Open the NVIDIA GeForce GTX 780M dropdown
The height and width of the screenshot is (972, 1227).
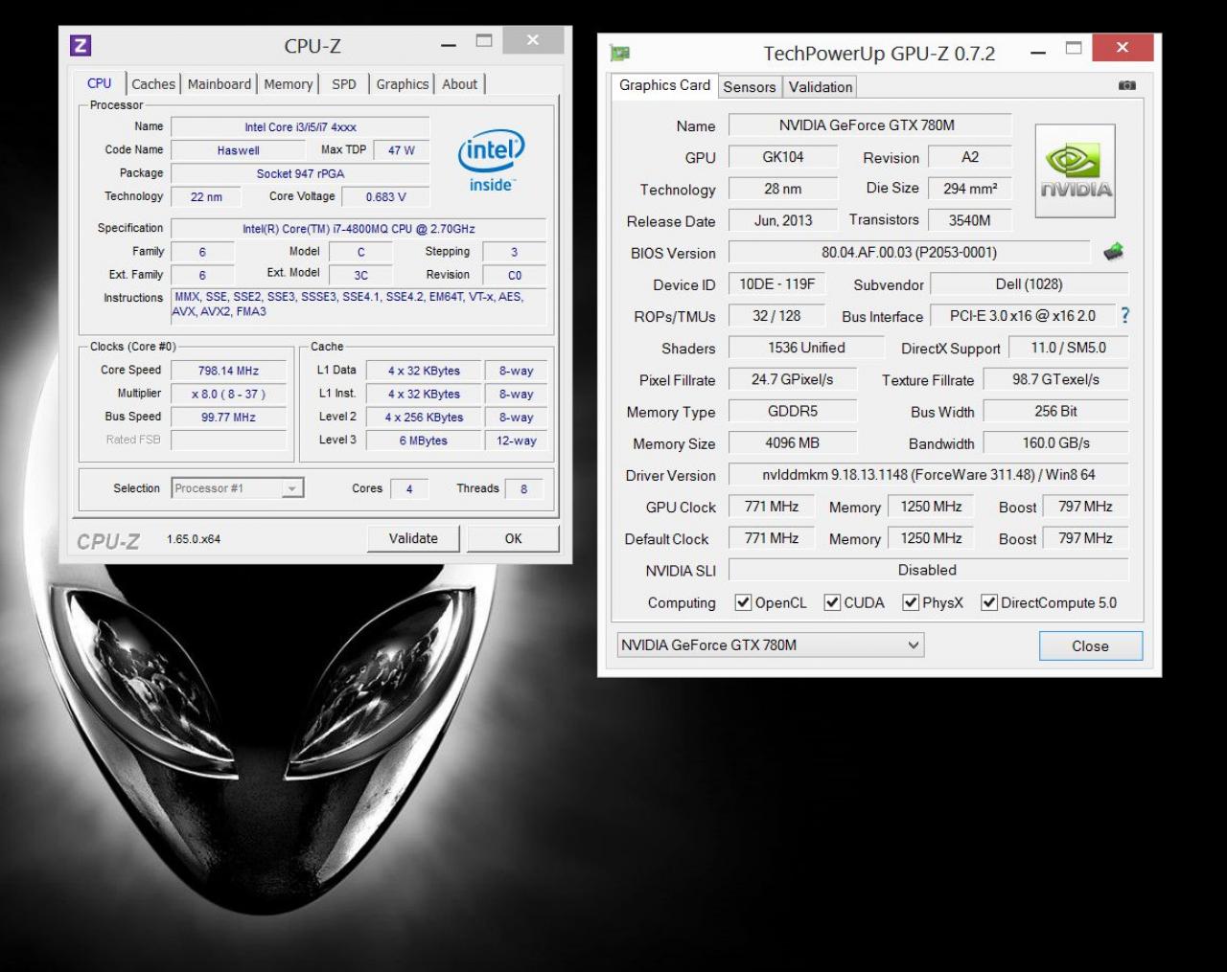pyautogui.click(x=771, y=644)
